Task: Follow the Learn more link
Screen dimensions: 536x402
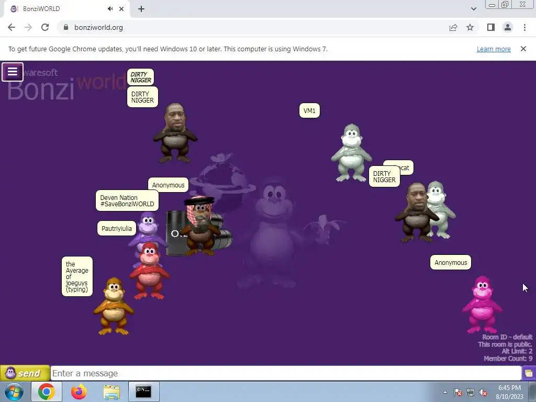Action: (x=494, y=49)
